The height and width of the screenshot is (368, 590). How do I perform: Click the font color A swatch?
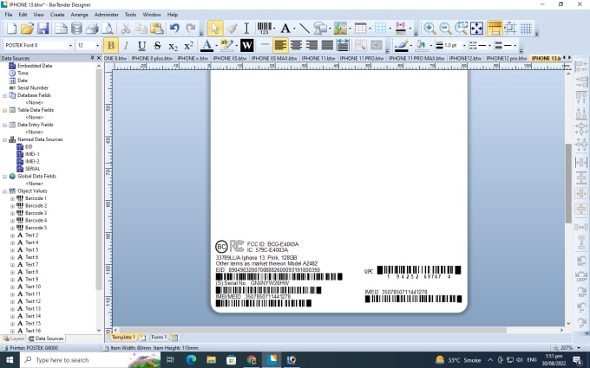(206, 45)
